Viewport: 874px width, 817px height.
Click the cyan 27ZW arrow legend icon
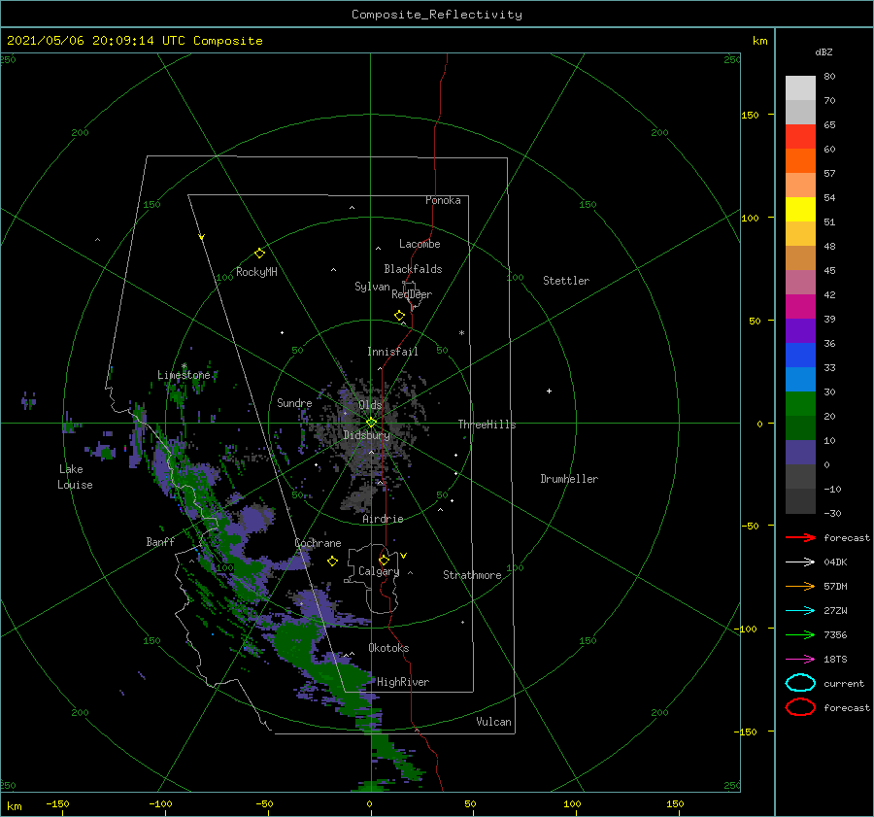point(800,611)
